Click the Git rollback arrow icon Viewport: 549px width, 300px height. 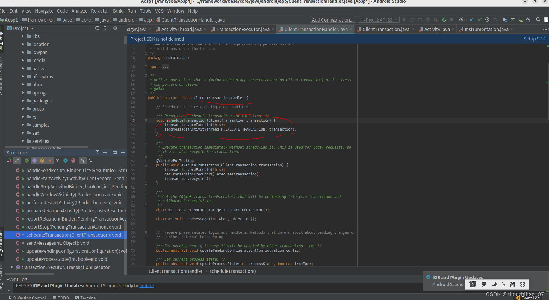[x=495, y=19]
